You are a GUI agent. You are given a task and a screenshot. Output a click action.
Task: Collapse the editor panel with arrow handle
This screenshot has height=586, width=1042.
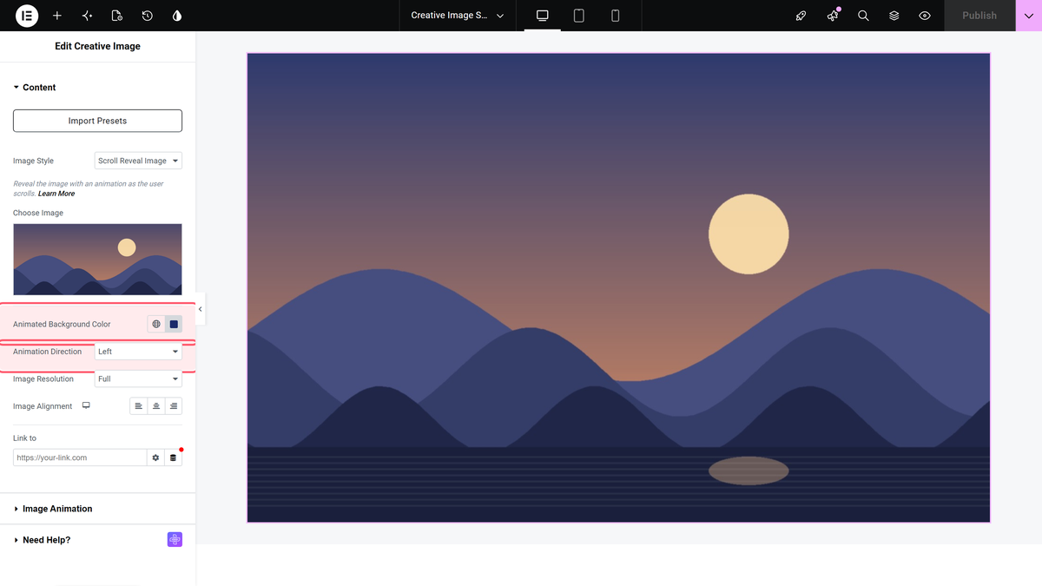(x=201, y=309)
